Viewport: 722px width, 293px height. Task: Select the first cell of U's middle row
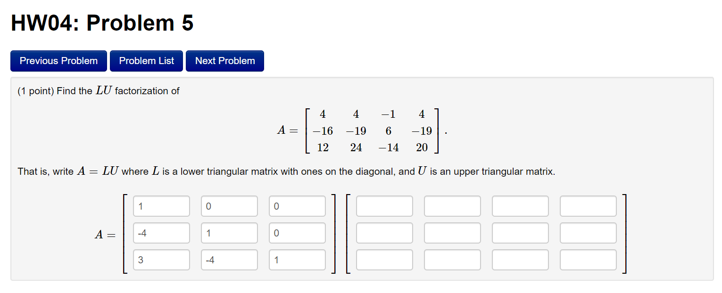pos(384,233)
